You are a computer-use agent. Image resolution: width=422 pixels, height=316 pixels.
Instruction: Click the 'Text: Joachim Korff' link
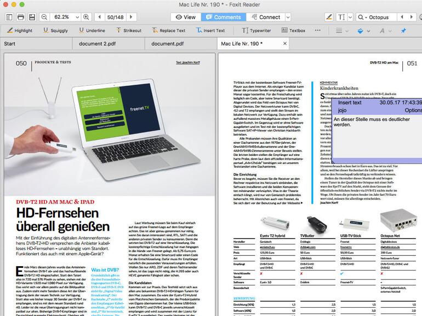tap(188, 62)
